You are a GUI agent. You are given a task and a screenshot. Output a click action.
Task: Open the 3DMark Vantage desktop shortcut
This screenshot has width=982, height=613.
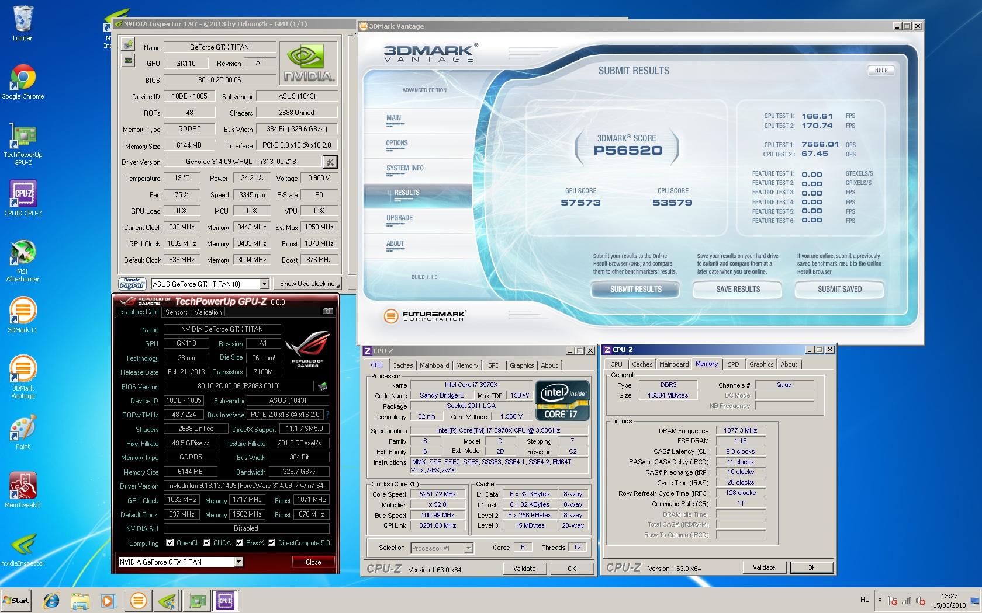click(x=23, y=377)
